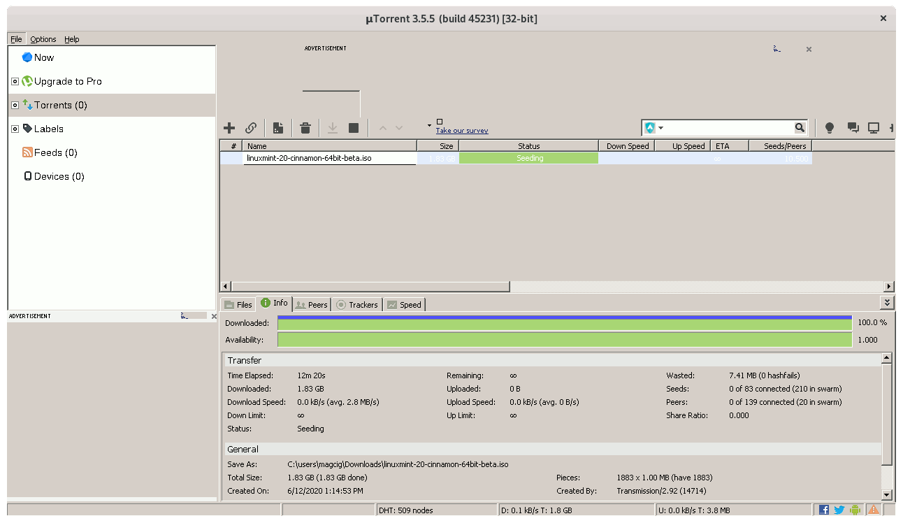The image size is (903, 523).
Task: Click Twitter icon in status bar
Action: click(x=839, y=510)
